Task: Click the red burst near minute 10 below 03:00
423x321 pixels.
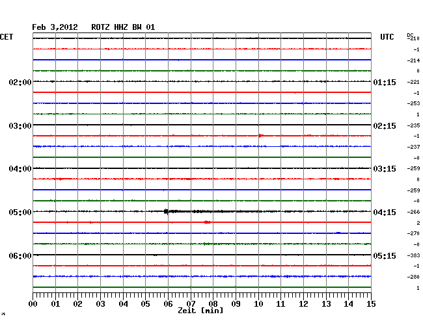Action: pyautogui.click(x=260, y=135)
